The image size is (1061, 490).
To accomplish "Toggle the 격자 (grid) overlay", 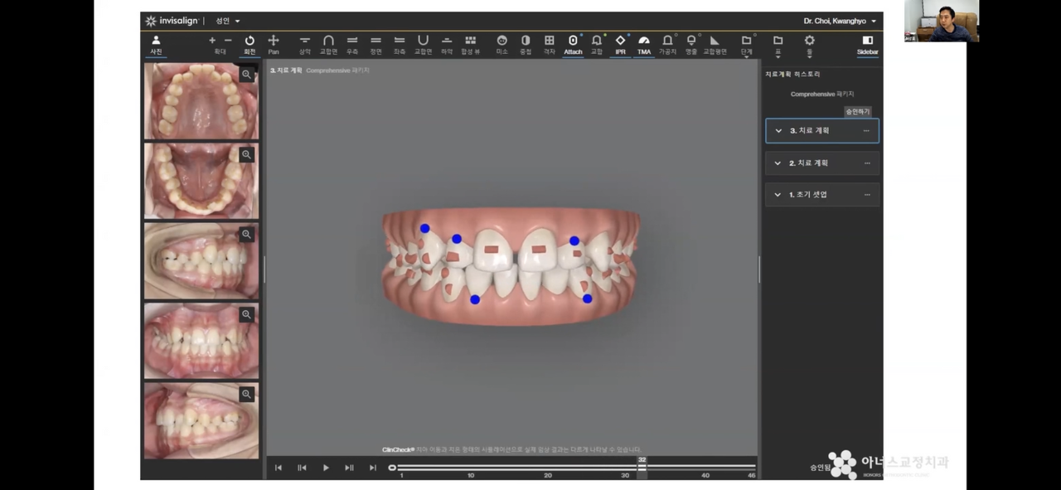I will (x=549, y=45).
